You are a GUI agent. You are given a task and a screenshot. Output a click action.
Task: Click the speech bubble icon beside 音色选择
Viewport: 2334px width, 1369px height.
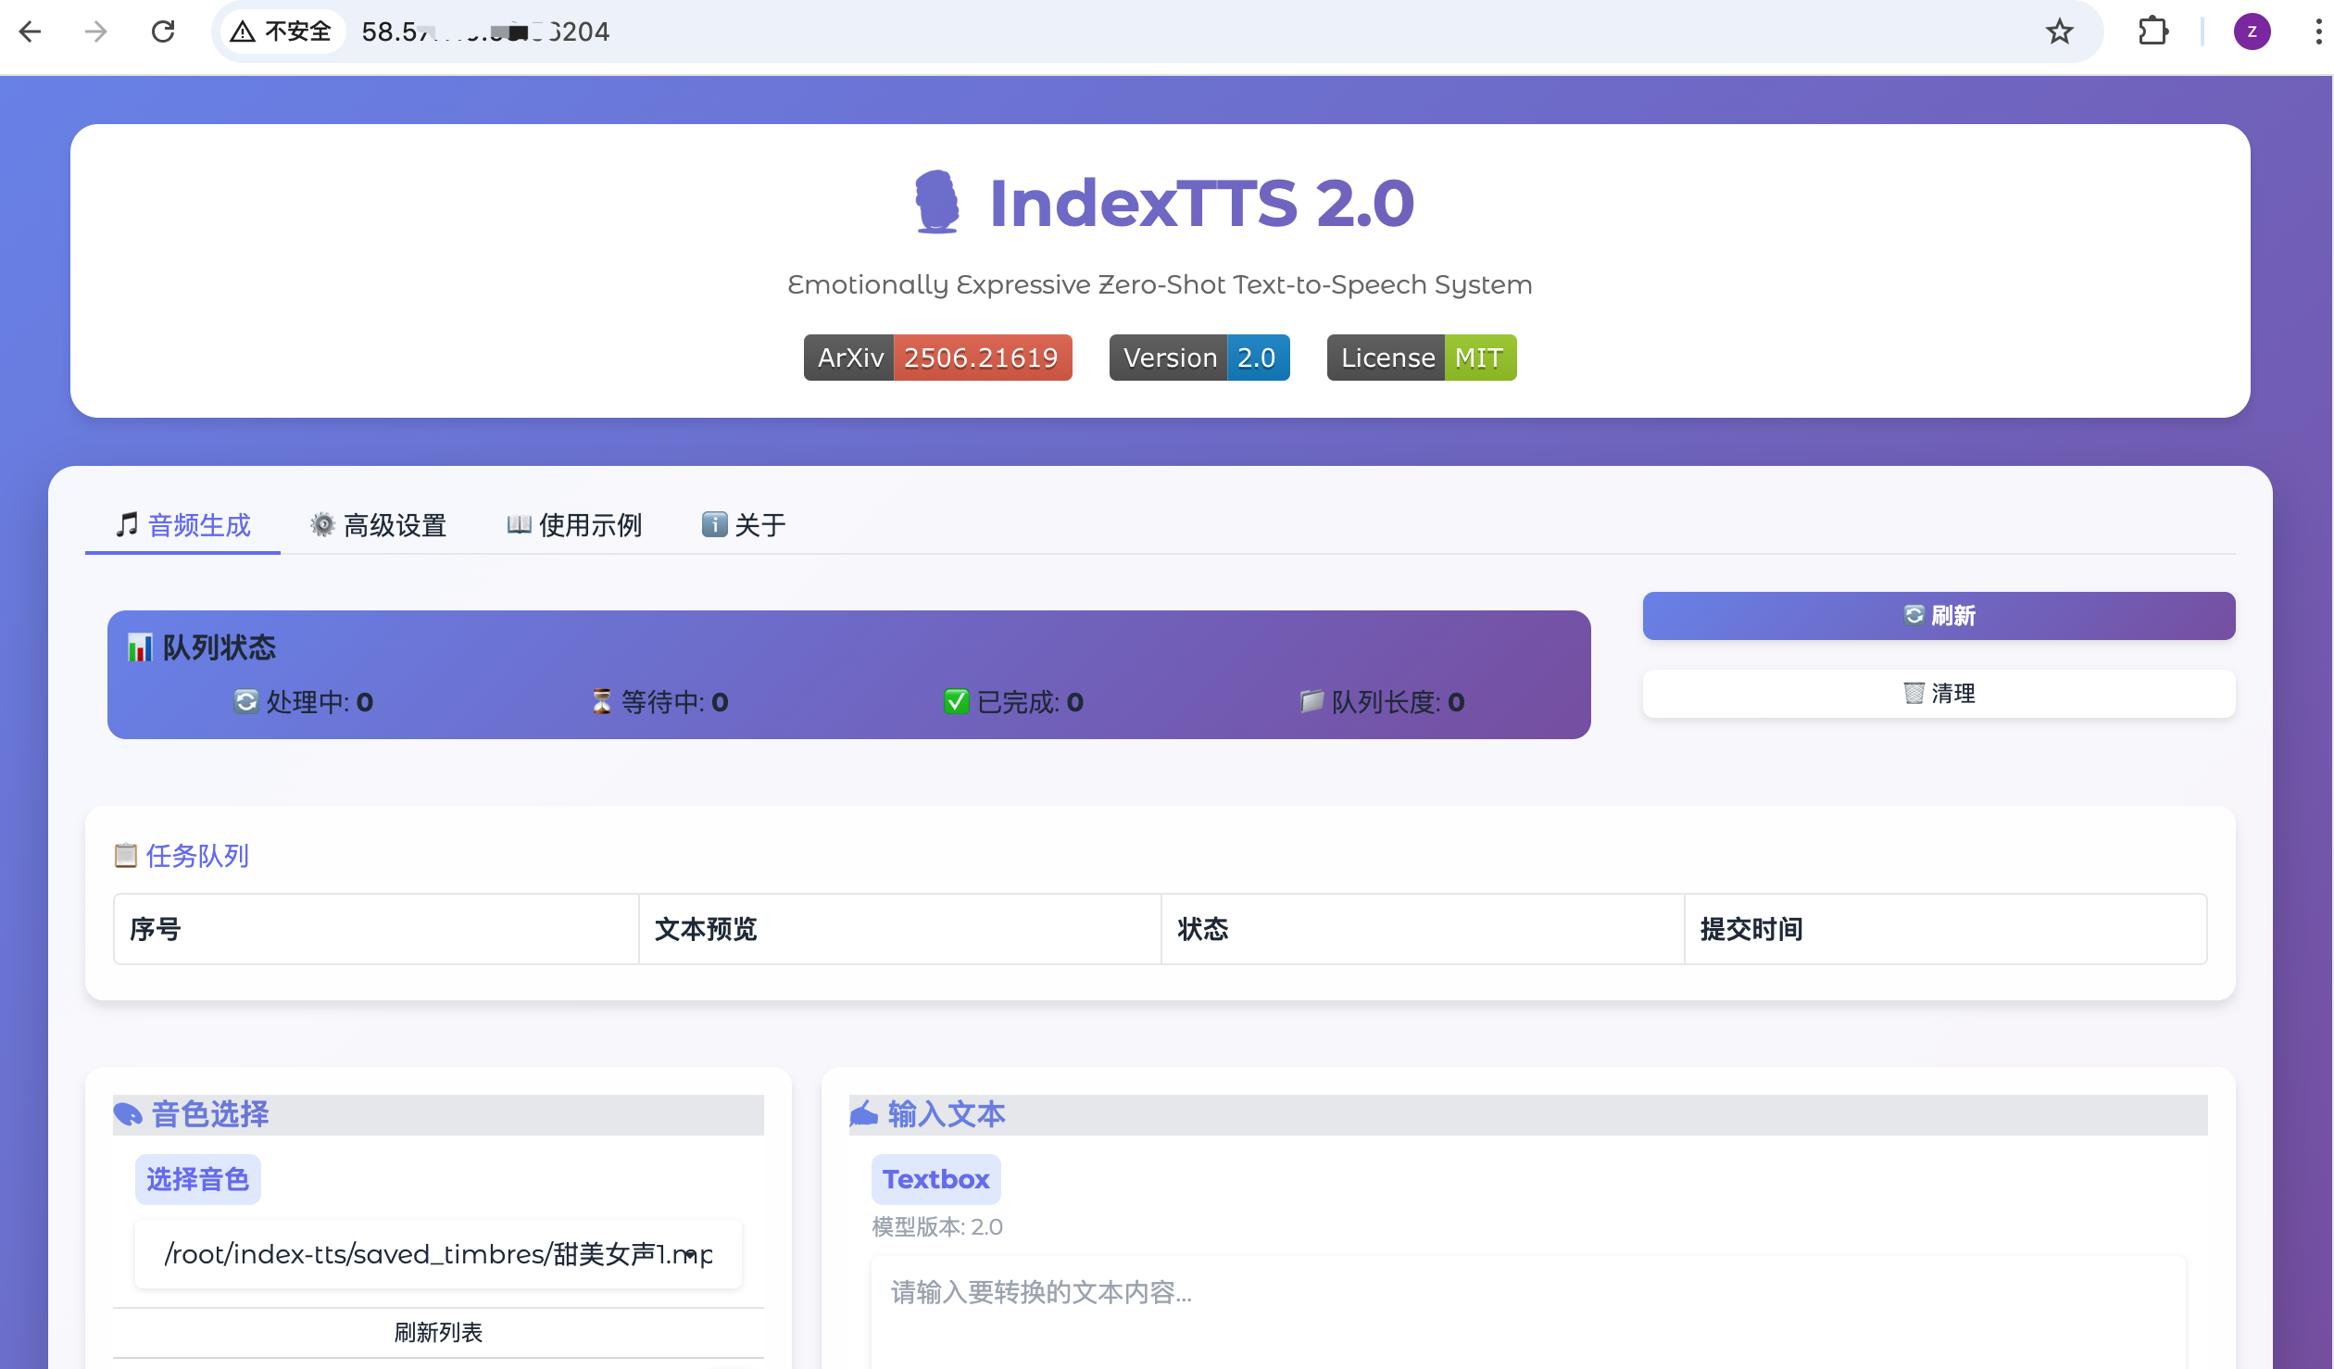tap(129, 1113)
